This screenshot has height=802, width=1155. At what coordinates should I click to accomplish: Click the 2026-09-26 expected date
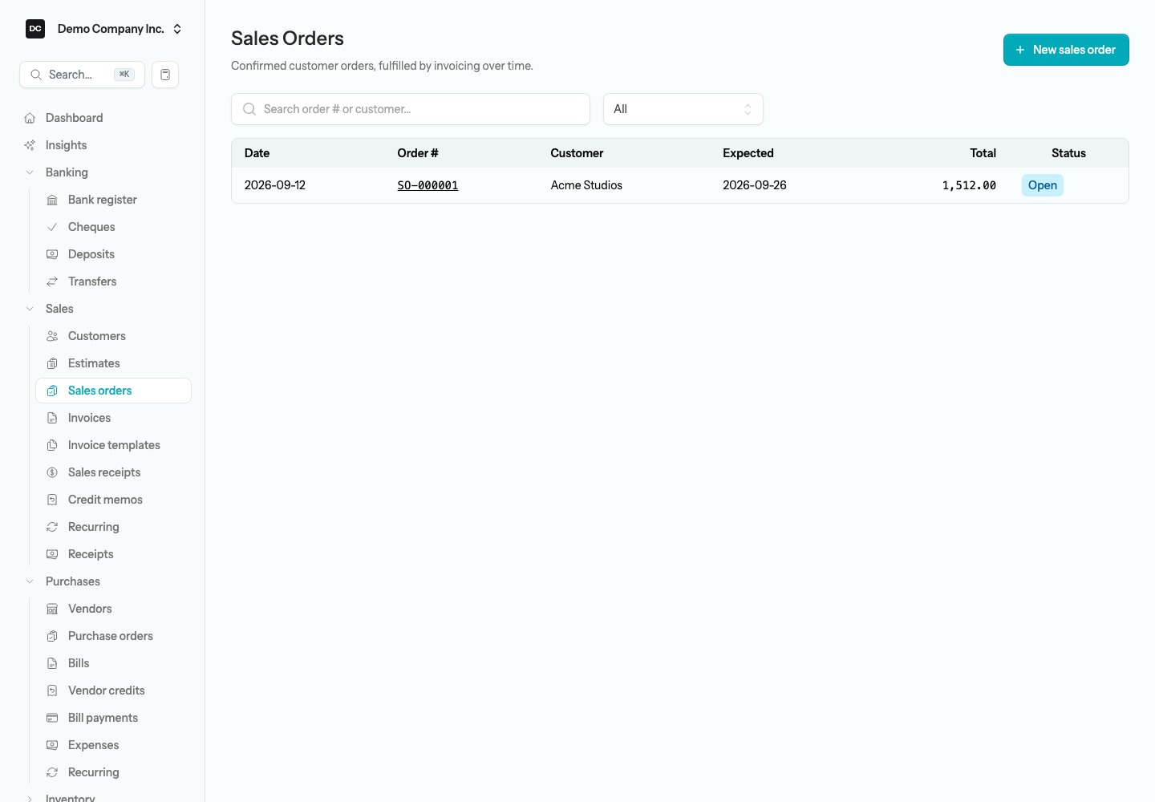[x=755, y=185]
